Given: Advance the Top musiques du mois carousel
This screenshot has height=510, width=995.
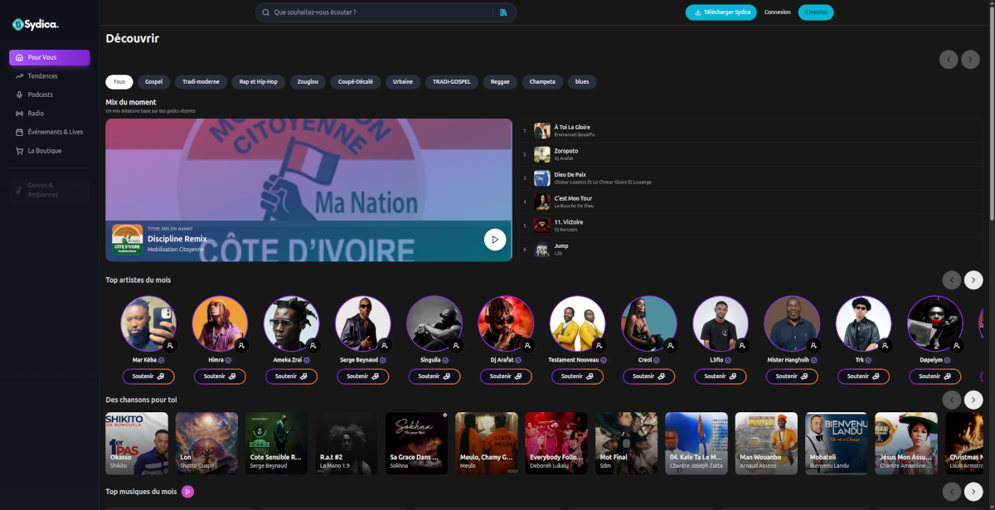Looking at the screenshot, I should [x=973, y=492].
